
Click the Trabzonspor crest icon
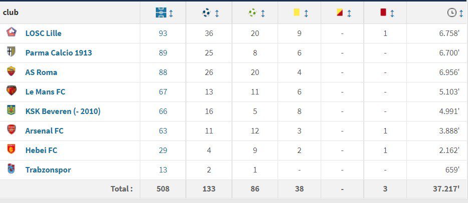(11, 168)
